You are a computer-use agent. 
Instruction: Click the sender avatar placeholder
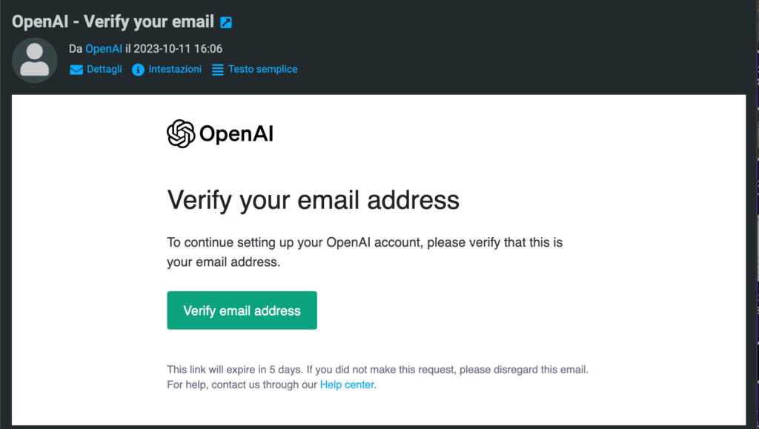35,60
